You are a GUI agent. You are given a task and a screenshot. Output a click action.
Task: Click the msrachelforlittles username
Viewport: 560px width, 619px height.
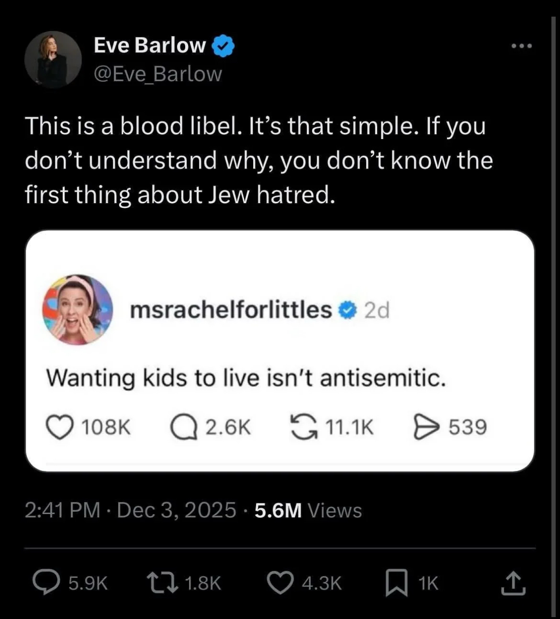pos(231,310)
